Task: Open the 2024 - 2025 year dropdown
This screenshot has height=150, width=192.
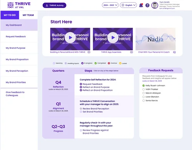Action: (x=110, y=5)
